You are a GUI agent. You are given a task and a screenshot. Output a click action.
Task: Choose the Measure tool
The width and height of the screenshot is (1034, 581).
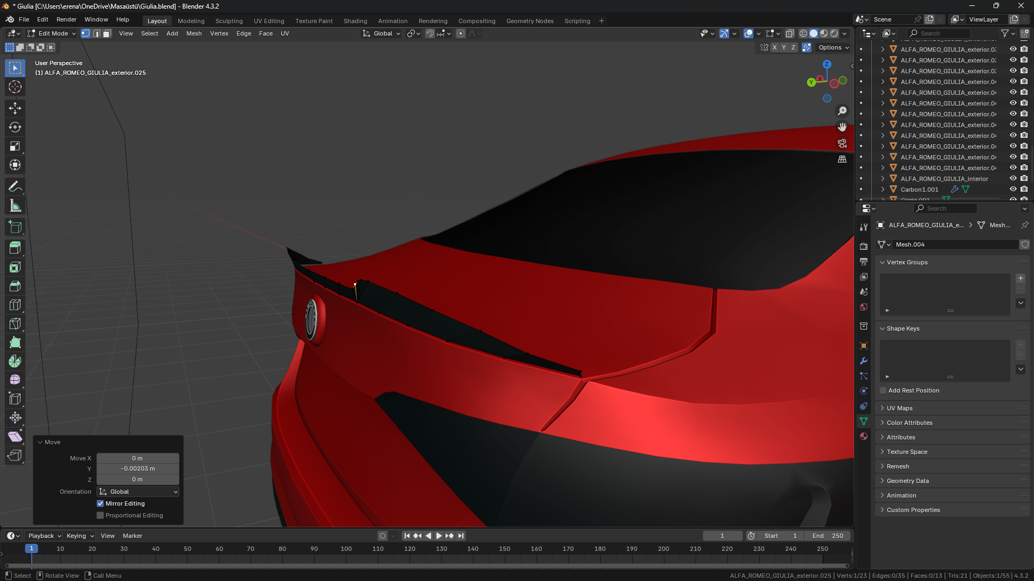(x=15, y=206)
